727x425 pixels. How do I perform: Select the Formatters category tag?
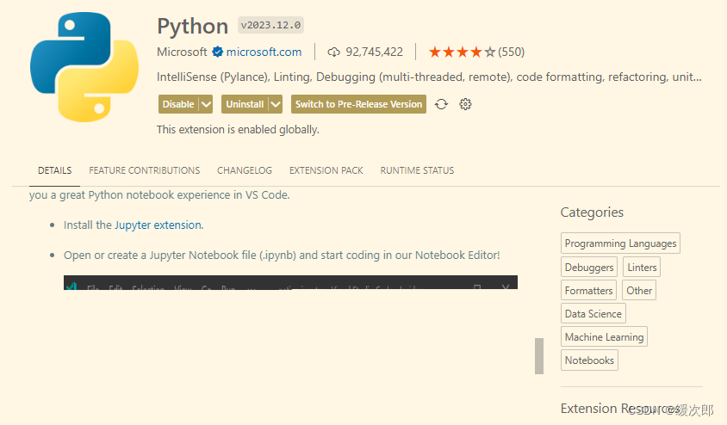click(x=588, y=290)
